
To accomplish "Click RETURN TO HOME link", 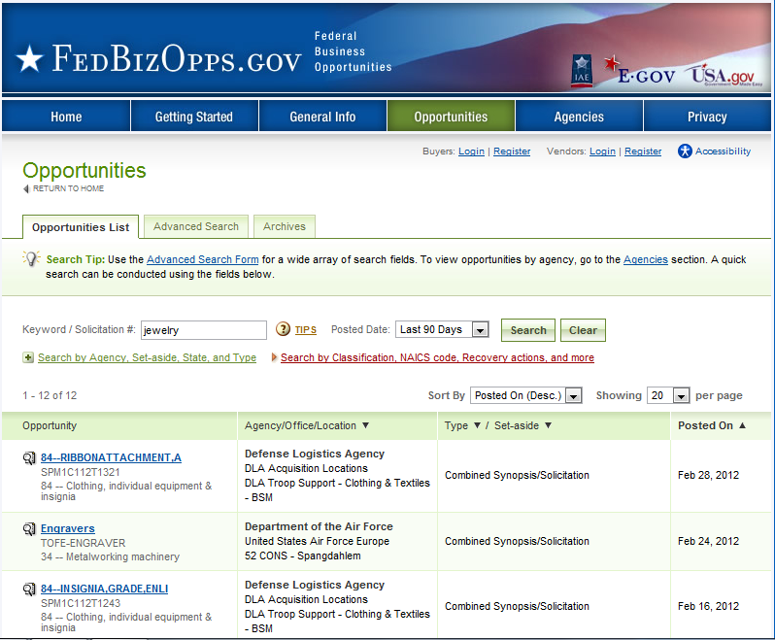I will pyautogui.click(x=68, y=188).
